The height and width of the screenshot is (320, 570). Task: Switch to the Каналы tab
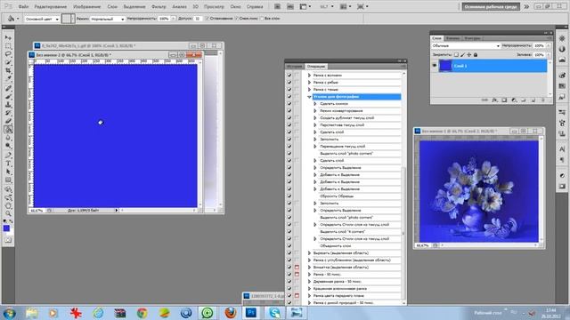(x=452, y=38)
